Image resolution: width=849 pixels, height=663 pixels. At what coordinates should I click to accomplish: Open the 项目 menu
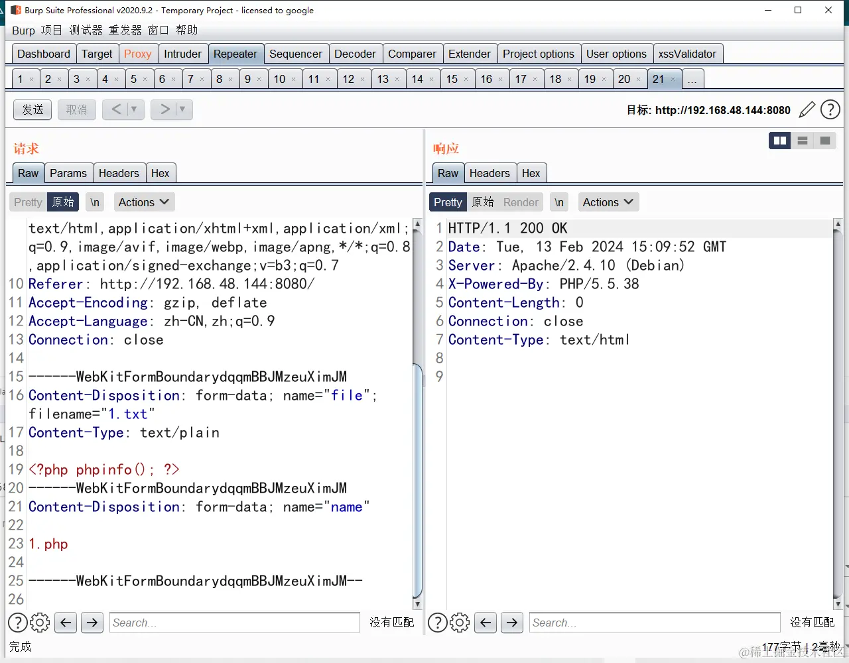(51, 30)
